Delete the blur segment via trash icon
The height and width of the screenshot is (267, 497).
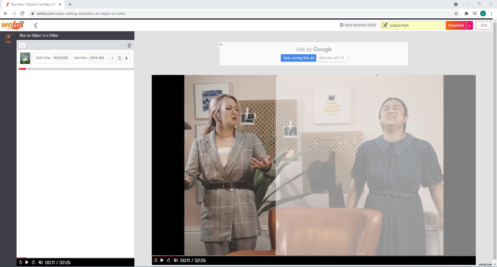[x=120, y=58]
